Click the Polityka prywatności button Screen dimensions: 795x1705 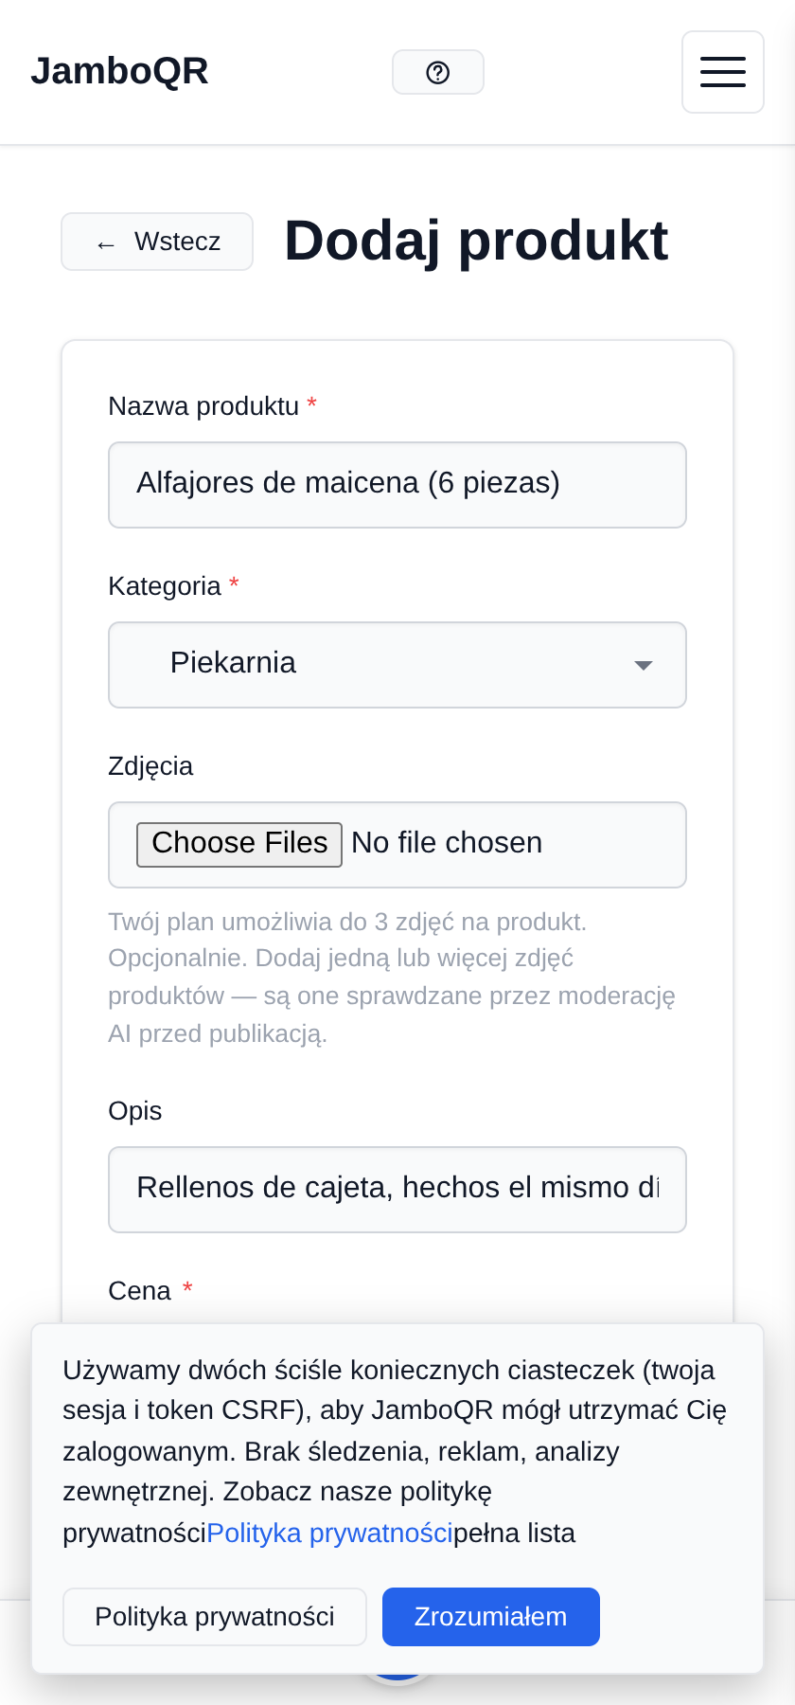(x=215, y=1617)
